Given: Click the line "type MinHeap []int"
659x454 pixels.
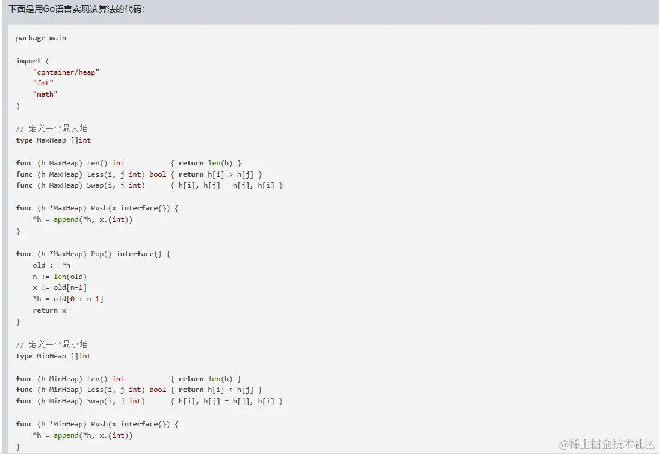Looking at the screenshot, I should tap(54, 356).
